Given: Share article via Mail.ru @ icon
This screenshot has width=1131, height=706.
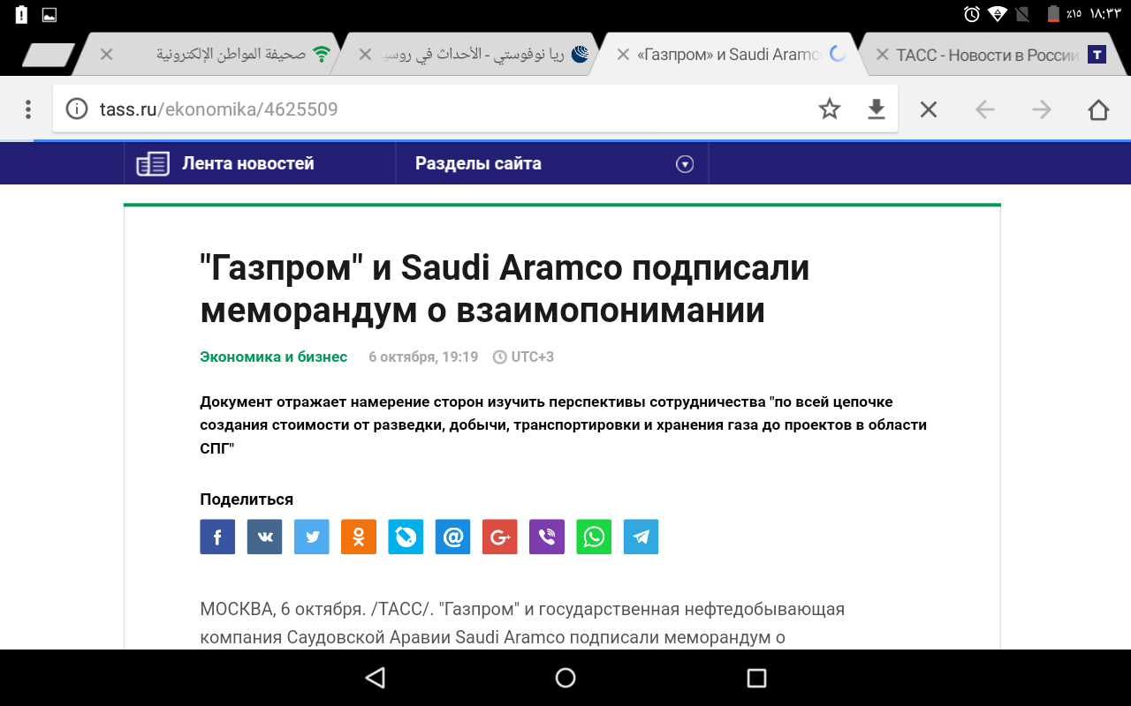Looking at the screenshot, I should (452, 537).
